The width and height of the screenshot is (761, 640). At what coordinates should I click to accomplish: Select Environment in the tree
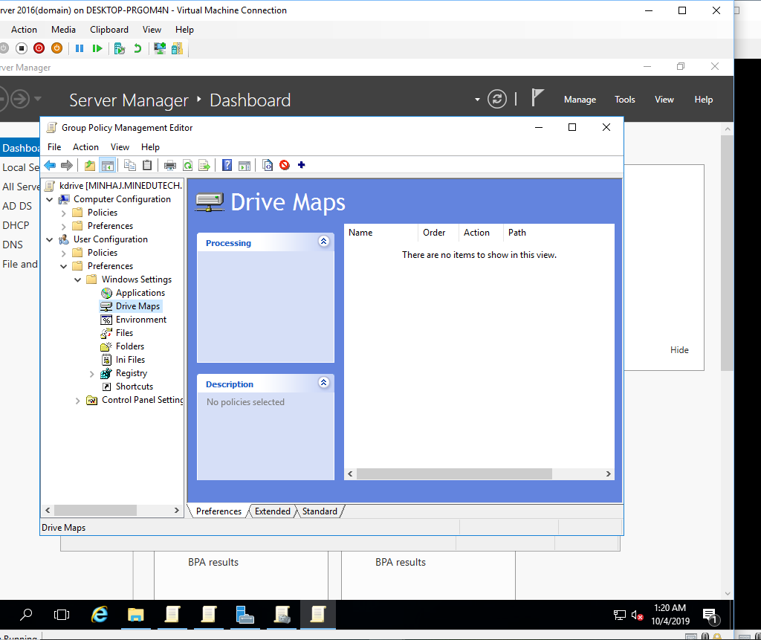141,320
